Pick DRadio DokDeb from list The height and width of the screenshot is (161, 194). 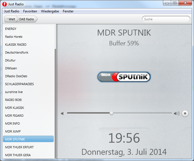pos(28,76)
